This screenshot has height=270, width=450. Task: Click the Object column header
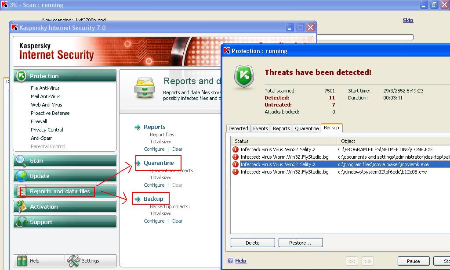pos(393,141)
